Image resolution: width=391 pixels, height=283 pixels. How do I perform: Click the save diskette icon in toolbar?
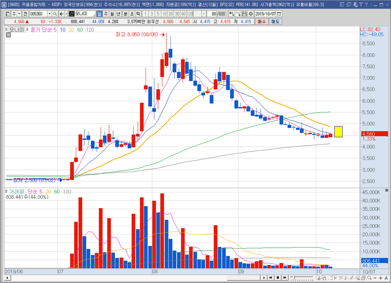pos(245,14)
